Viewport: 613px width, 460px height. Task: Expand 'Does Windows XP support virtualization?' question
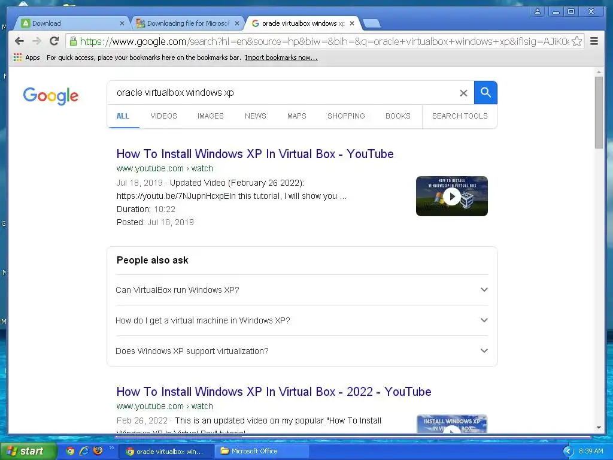coord(302,351)
